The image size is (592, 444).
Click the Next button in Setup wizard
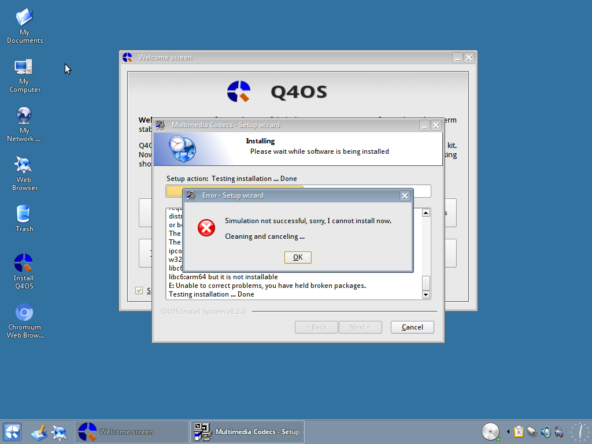(360, 327)
